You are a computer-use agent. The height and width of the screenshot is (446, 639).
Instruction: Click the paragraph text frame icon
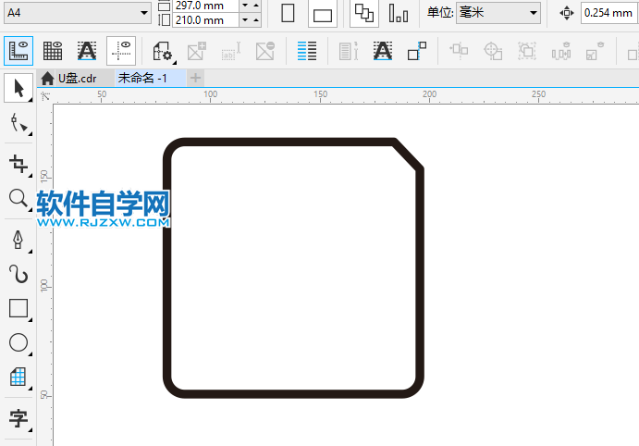click(x=349, y=52)
